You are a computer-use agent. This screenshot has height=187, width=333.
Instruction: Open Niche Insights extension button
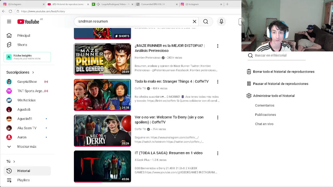tap(27, 57)
